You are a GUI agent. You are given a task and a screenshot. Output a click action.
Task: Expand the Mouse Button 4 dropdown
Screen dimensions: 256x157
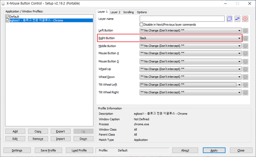coord(190,53)
